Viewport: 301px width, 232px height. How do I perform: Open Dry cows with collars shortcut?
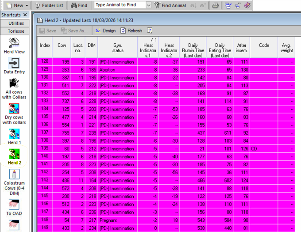click(x=14, y=114)
